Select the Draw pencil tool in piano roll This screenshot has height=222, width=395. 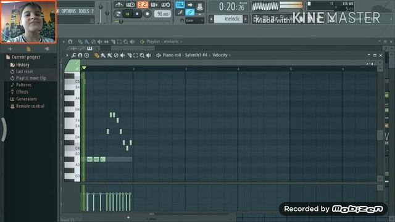click(x=96, y=55)
